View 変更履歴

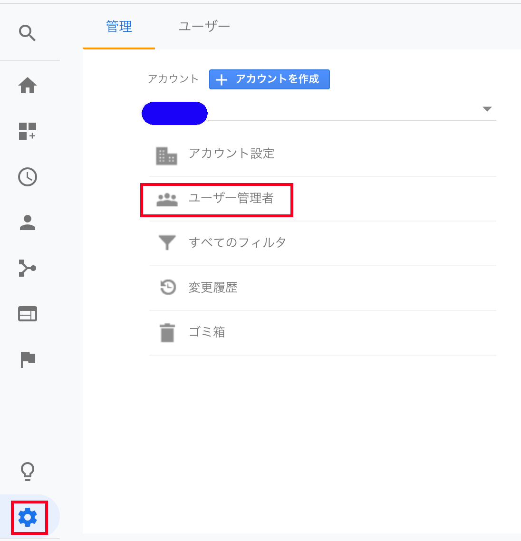coord(213,288)
